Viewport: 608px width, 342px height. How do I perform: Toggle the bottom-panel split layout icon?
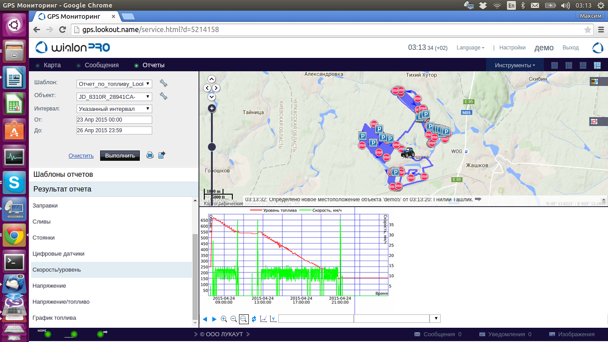pos(583,65)
